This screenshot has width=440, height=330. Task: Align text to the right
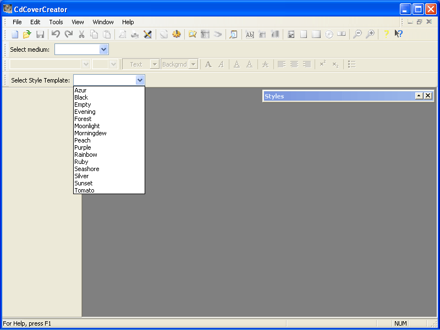click(x=307, y=64)
